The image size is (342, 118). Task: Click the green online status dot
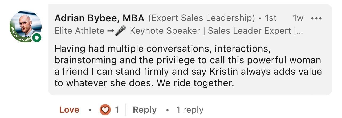click(x=38, y=38)
